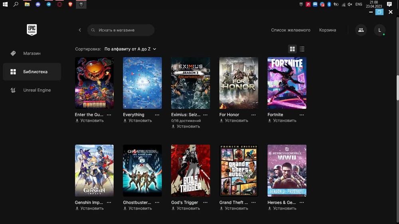Open Ghostbusters game cover
This screenshot has height=224, width=399.
click(142, 171)
